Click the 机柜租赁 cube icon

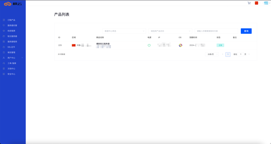(x=4, y=31)
